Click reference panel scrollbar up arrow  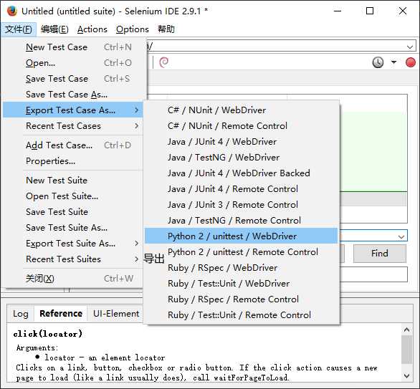[406, 330]
